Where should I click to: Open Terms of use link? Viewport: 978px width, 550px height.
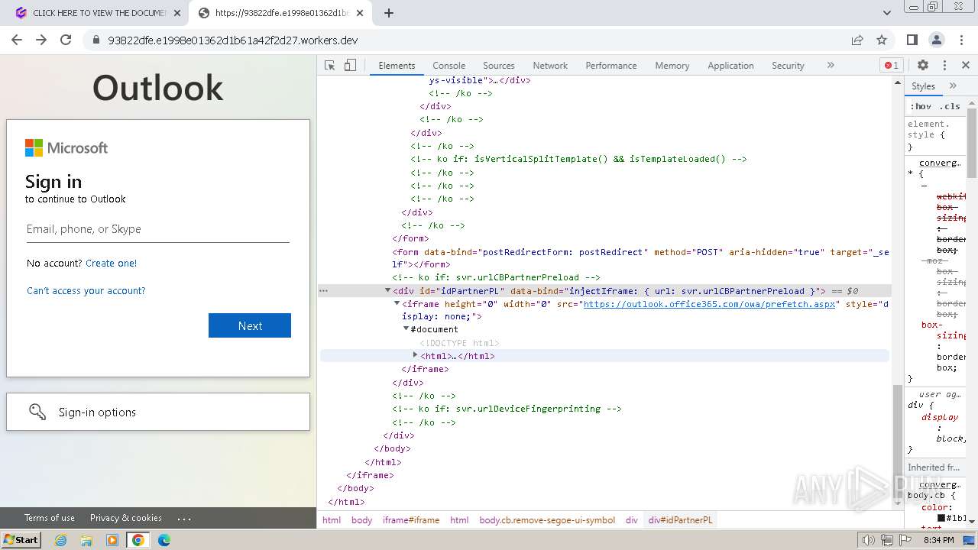(50, 518)
